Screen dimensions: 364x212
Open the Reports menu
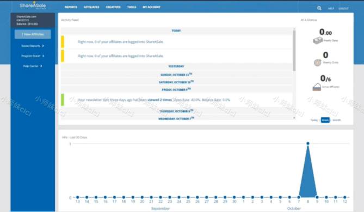(71, 7)
